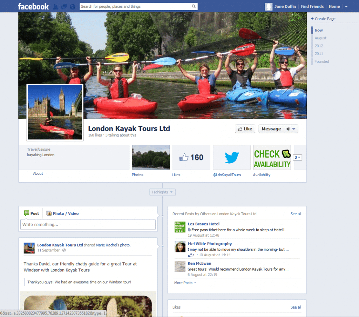Image resolution: width=359 pixels, height=317 pixels.
Task: Click the Photo / Video picture icon
Action: pyautogui.click(x=48, y=213)
